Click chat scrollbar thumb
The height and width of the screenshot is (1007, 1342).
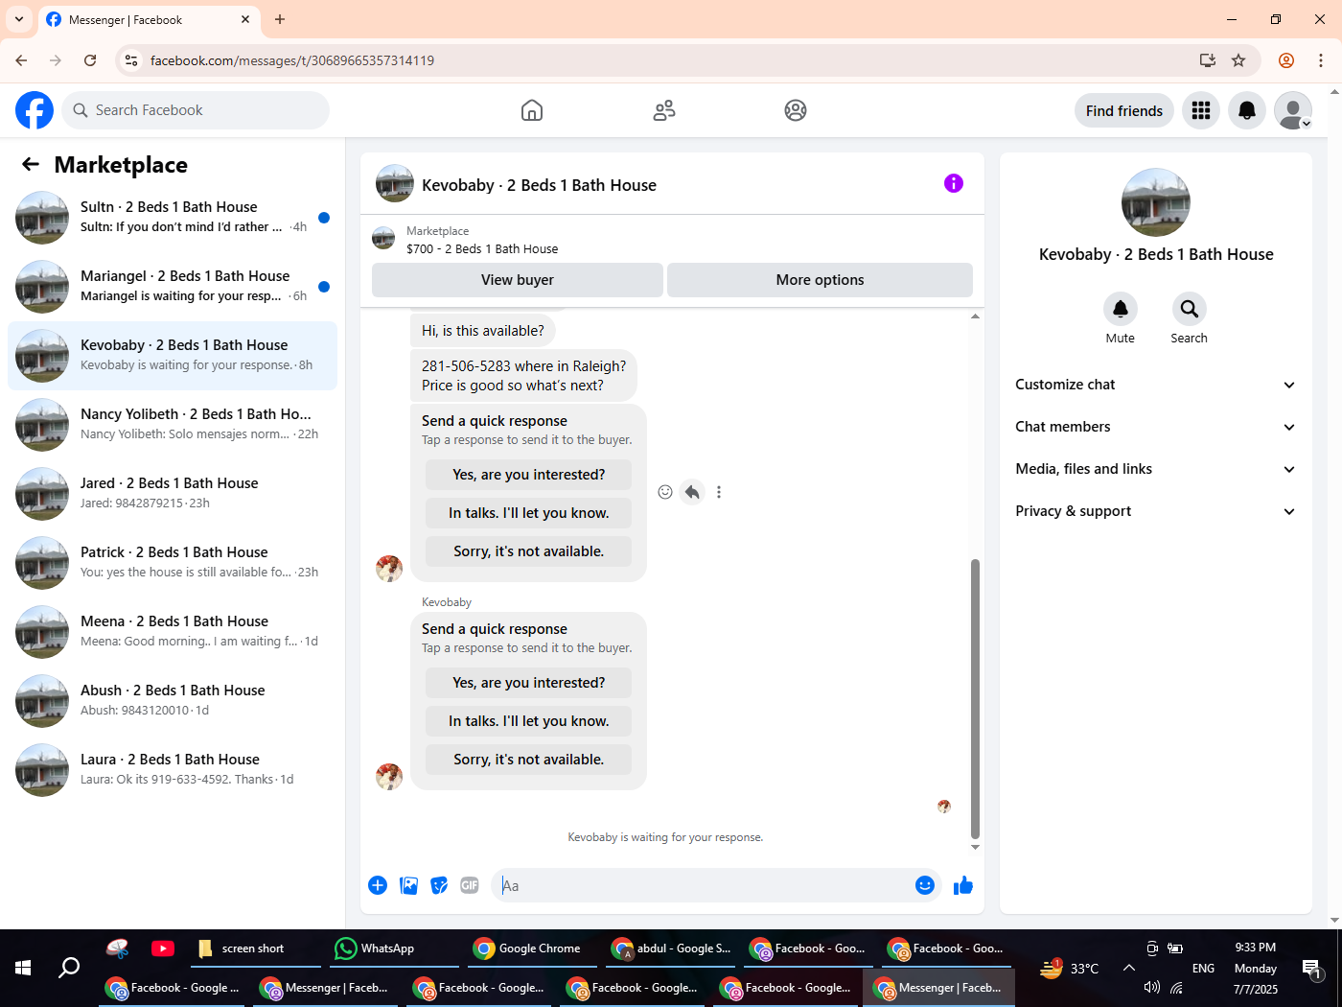point(975,698)
